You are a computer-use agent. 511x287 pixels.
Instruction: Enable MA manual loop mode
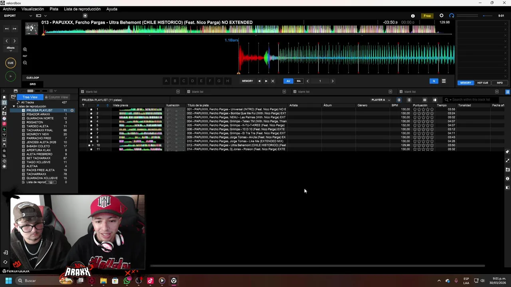(x=299, y=81)
